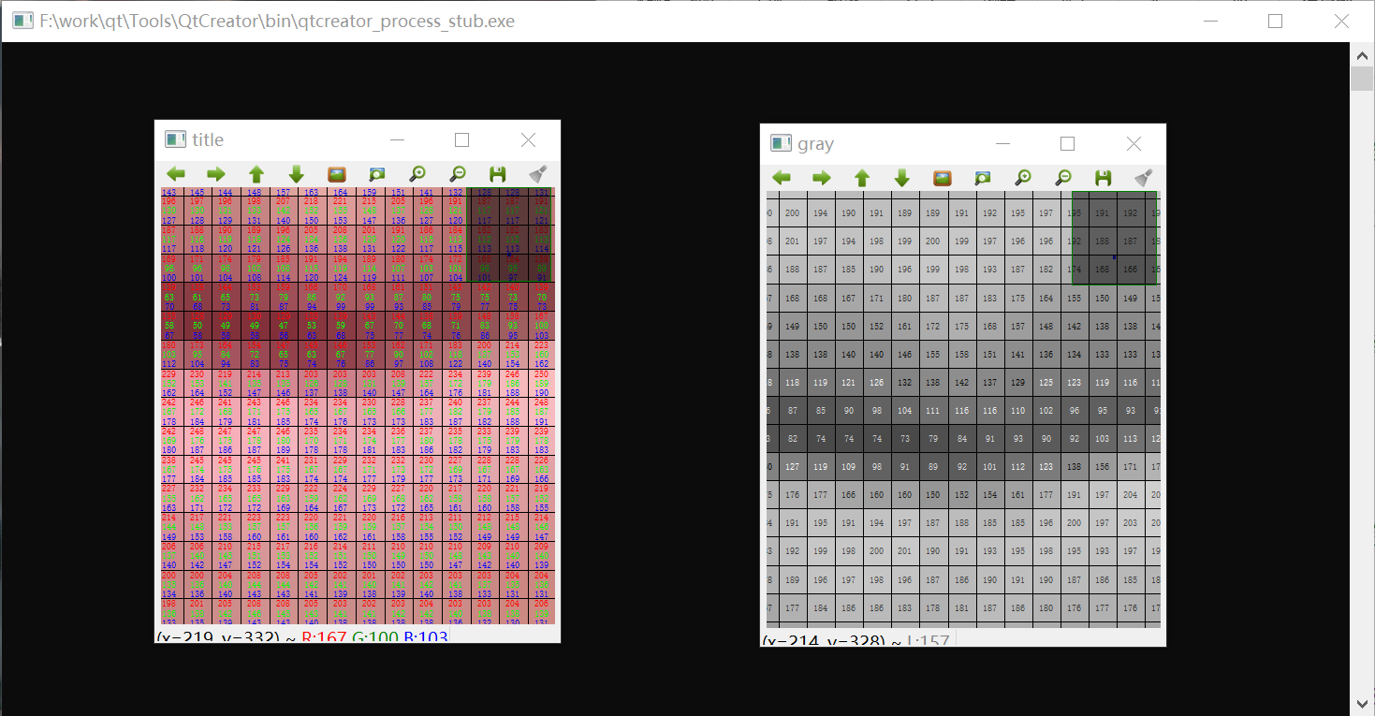Save the title window image
Viewport: 1375px width, 716px height.
pyautogui.click(x=498, y=174)
